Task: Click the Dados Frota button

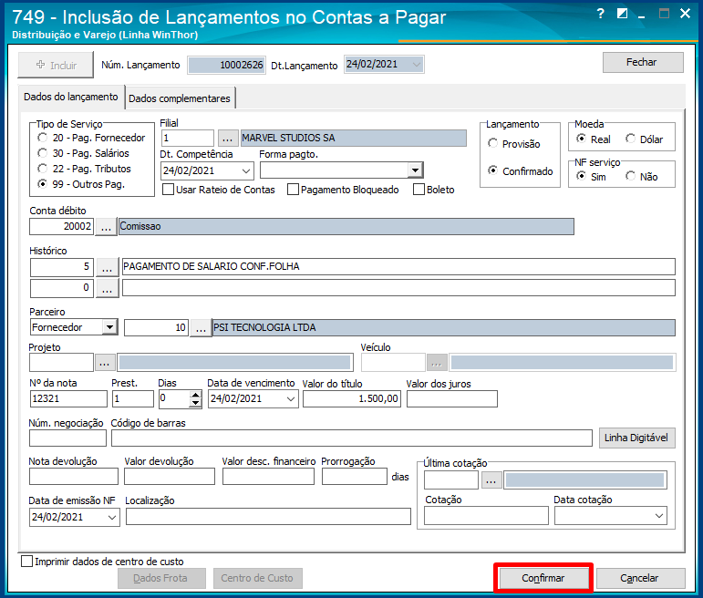Action: pyautogui.click(x=161, y=578)
